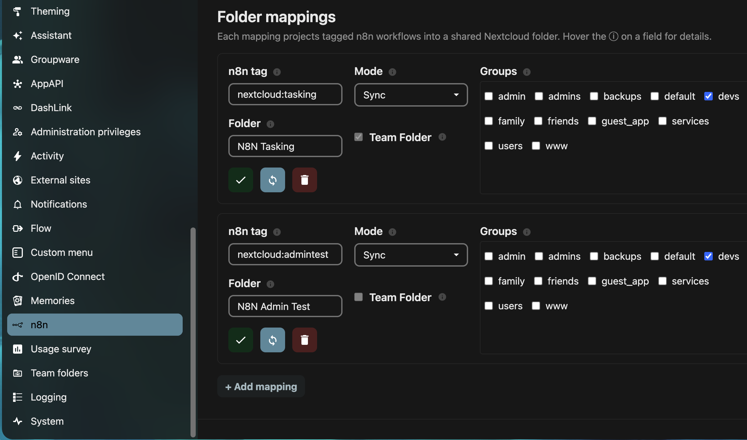Screen dimensions: 747x440
Task: Click the OpenID Connect icon
Action: [x=17, y=277]
